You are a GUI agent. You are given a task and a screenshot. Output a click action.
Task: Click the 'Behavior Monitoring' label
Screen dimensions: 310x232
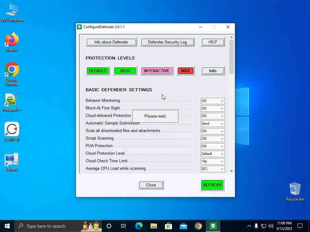pos(103,100)
